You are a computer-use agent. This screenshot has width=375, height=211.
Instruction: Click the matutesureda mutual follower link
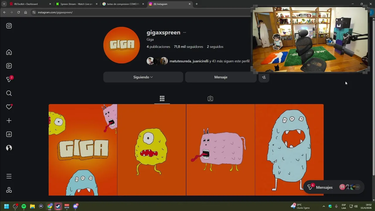[180, 61]
